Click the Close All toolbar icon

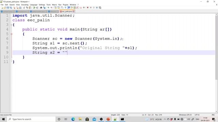pos(17,7)
